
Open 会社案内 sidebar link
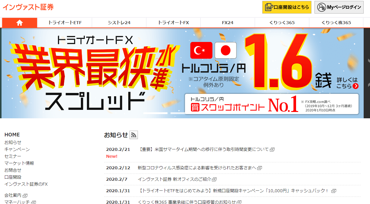[x=13, y=196]
